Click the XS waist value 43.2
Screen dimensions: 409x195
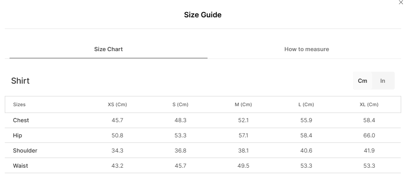(x=117, y=166)
